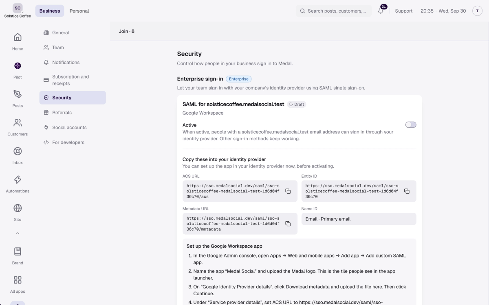This screenshot has height=305, width=489.
Task: Click the date and time display
Action: coord(443,11)
